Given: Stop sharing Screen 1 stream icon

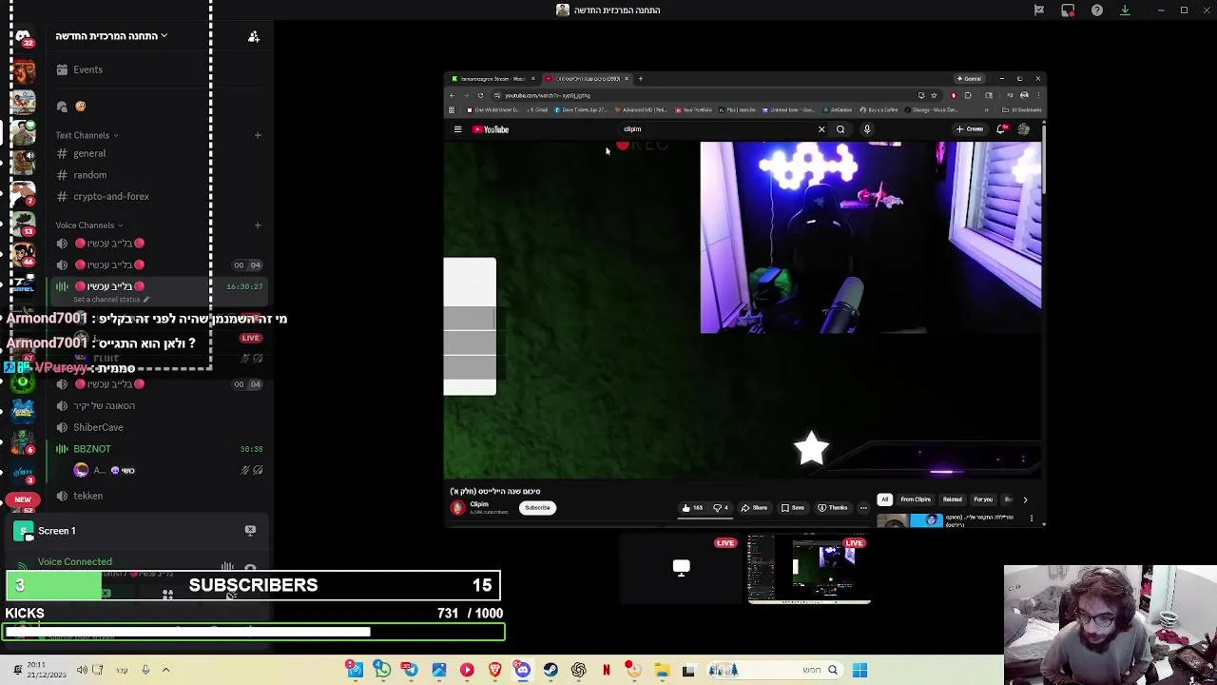Looking at the screenshot, I should point(250,530).
